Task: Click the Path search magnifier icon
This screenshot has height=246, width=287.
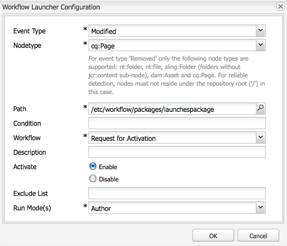Action: click(x=260, y=109)
